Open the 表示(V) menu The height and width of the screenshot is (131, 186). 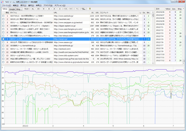23,5
